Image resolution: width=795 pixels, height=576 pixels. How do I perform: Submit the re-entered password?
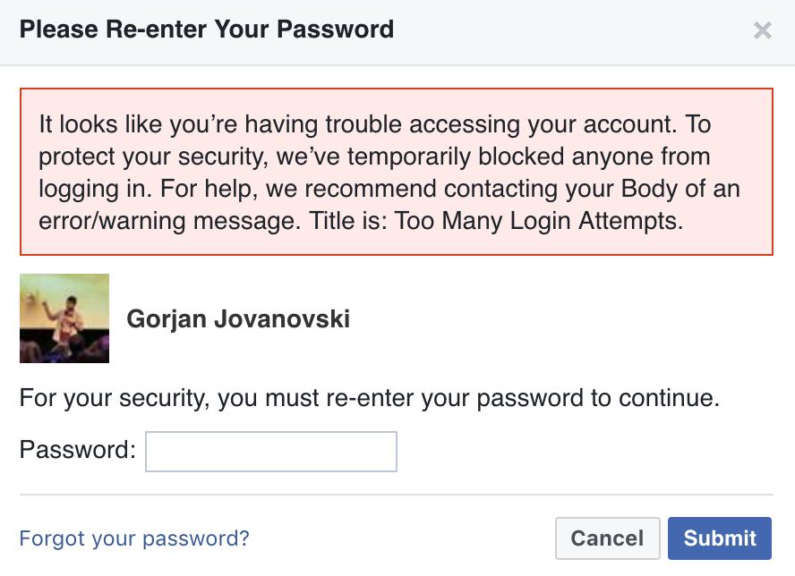720,538
